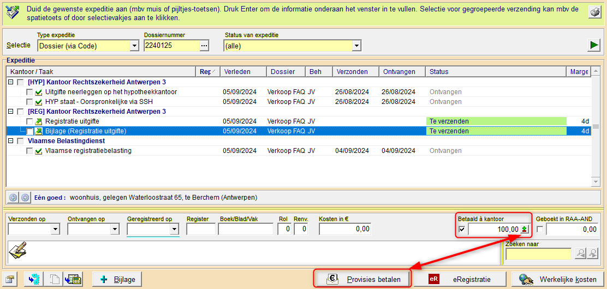This screenshot has height=289, width=607.
Task: Tick checkbox for HYP staat - Oorspronkelijke
Action: click(29, 102)
